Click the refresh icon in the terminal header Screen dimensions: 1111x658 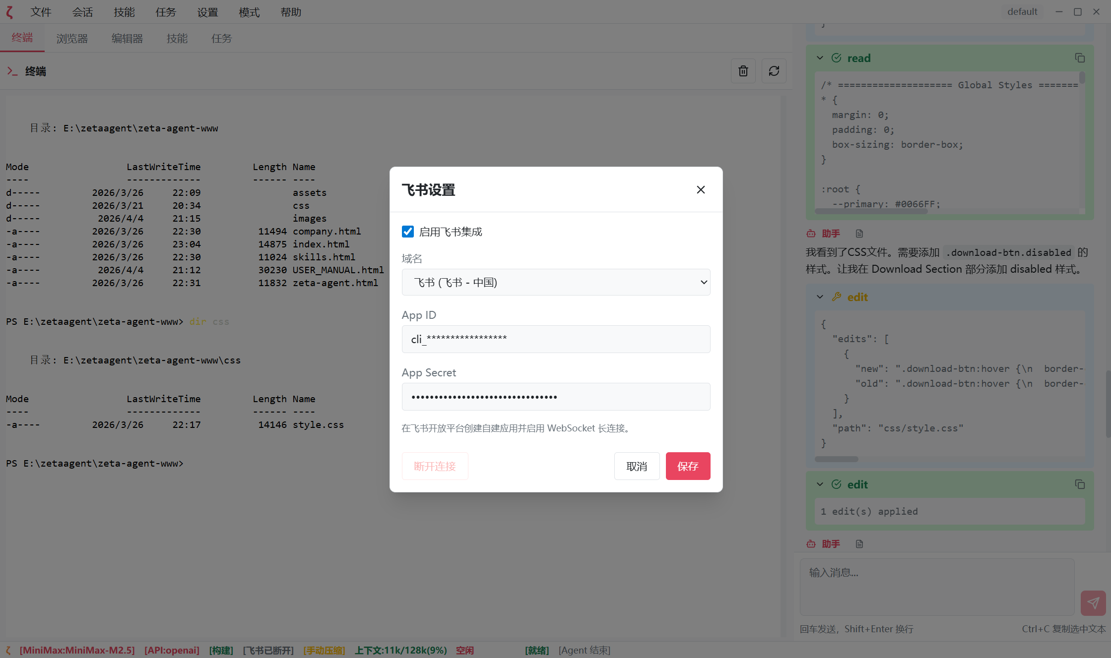click(x=774, y=71)
